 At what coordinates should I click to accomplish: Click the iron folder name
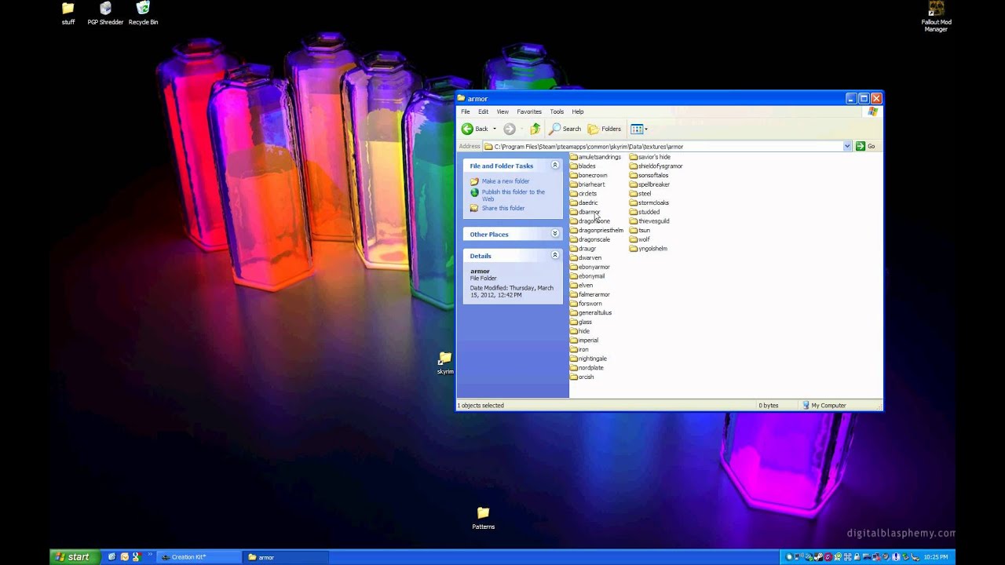(583, 349)
